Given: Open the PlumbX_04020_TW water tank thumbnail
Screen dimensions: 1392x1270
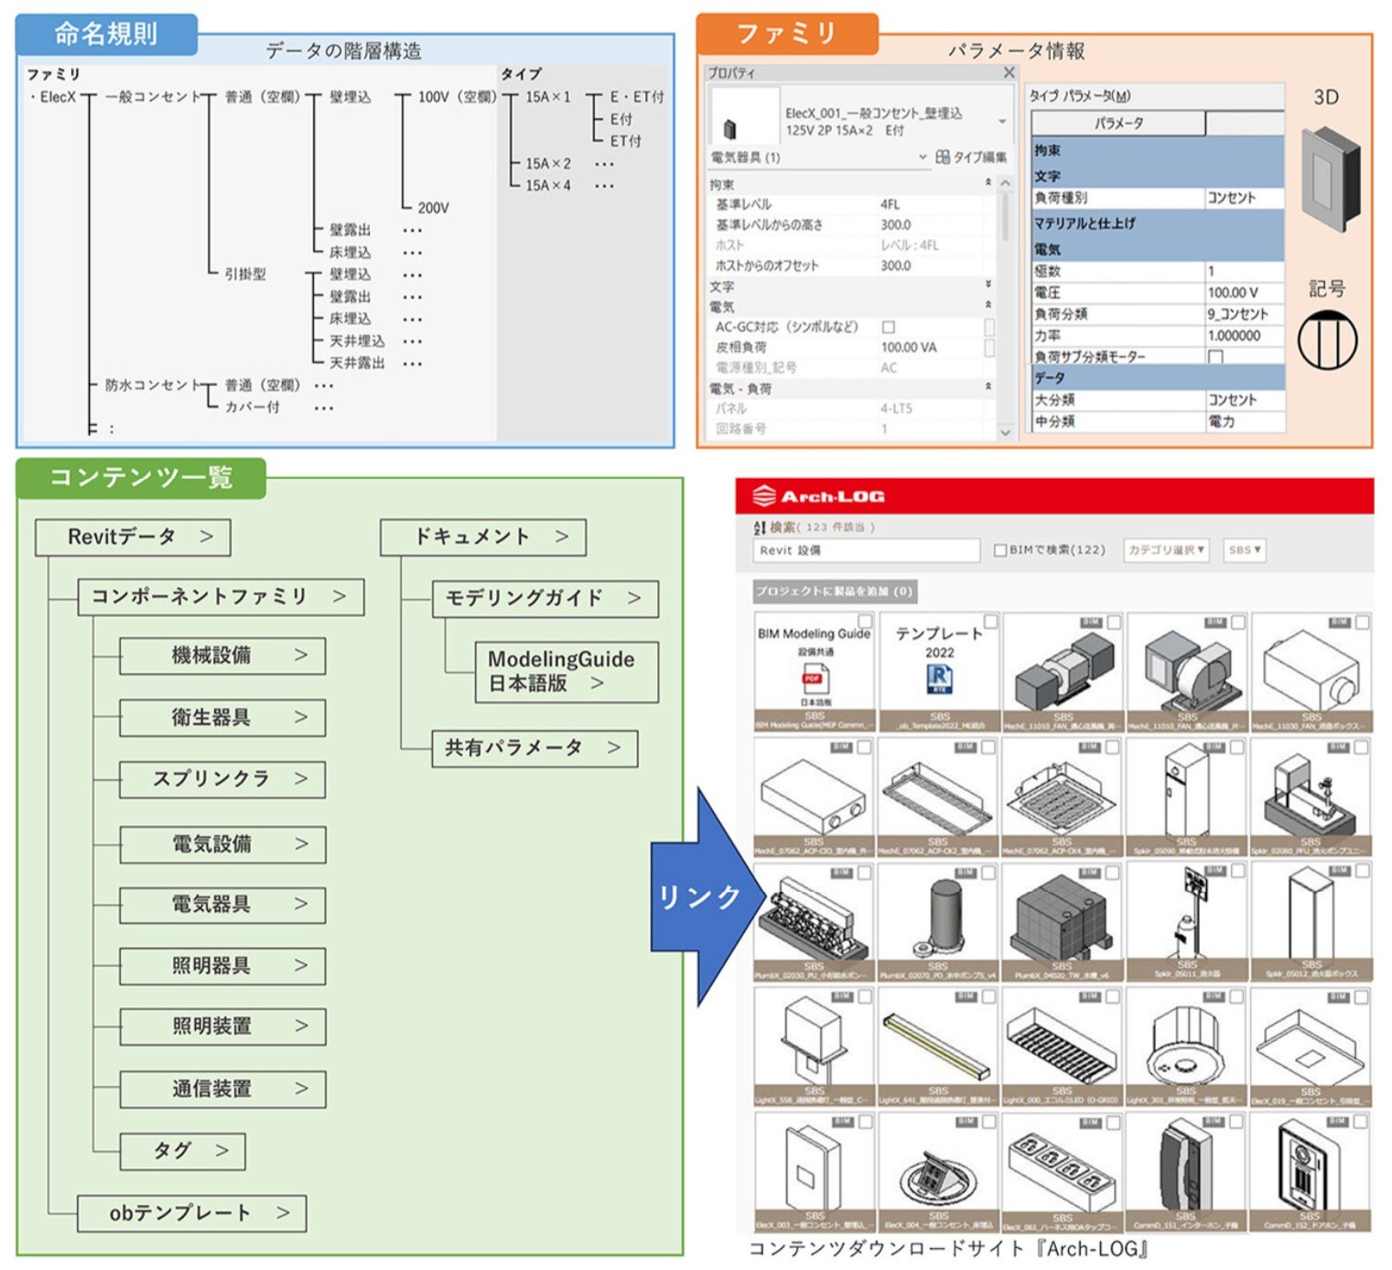Looking at the screenshot, I should pyautogui.click(x=1063, y=922).
